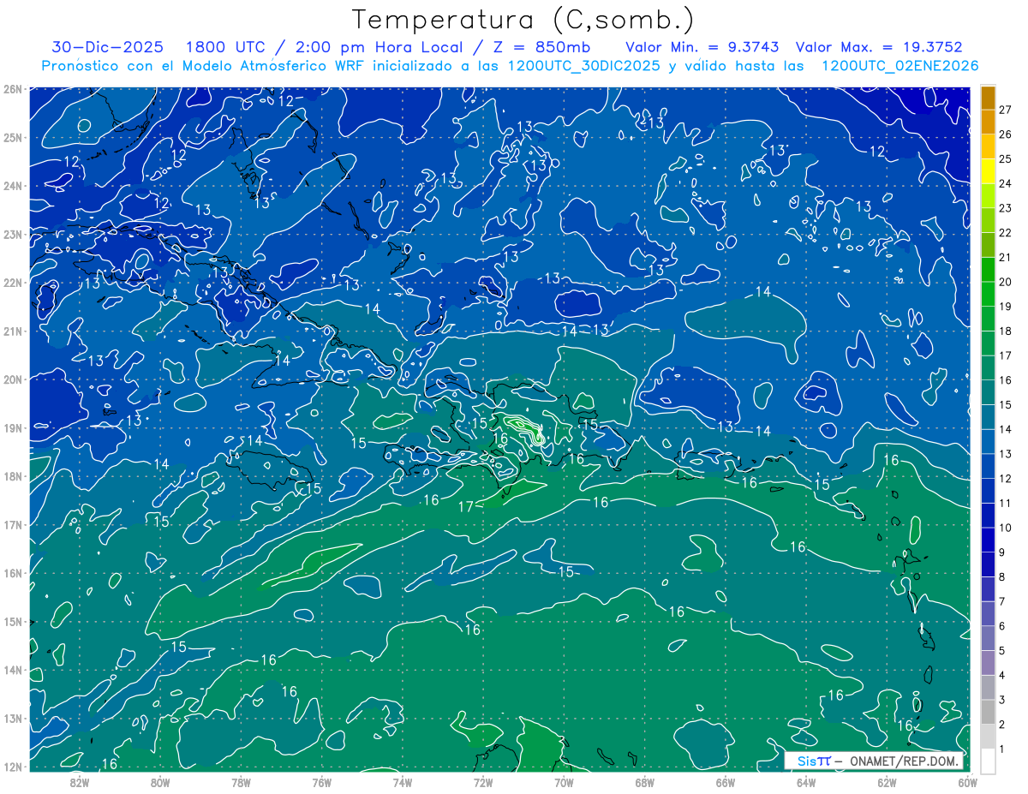Click the 80W longitude axis label
This screenshot has height=794, width=1028.
[160, 782]
